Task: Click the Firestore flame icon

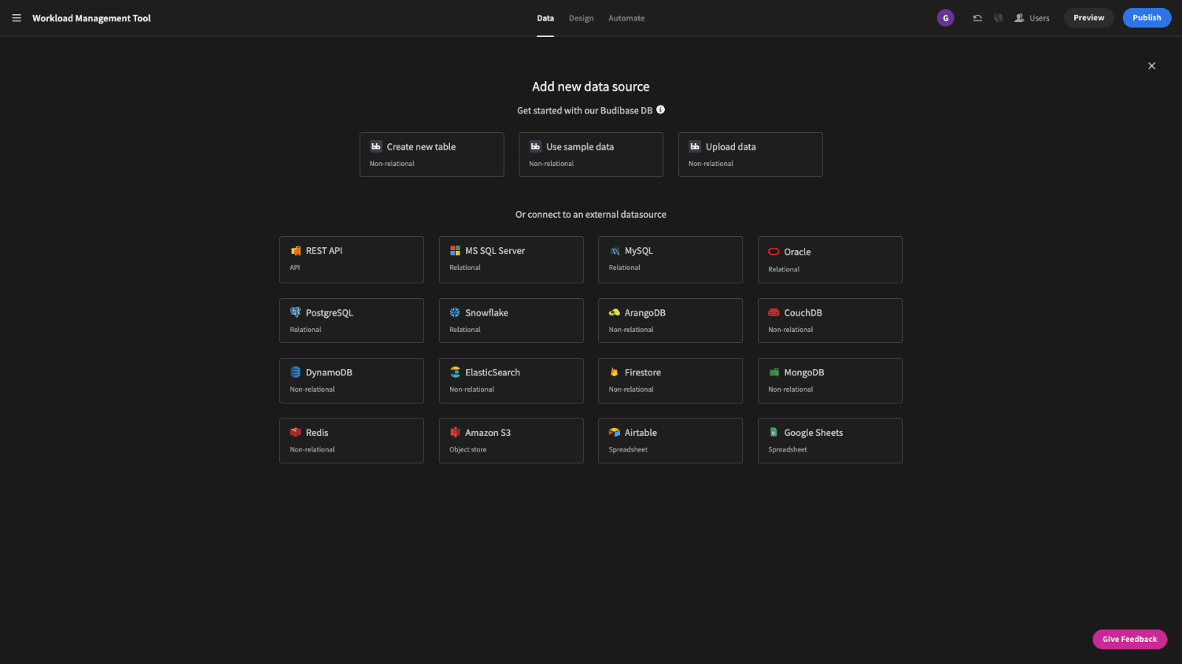Action: (614, 372)
